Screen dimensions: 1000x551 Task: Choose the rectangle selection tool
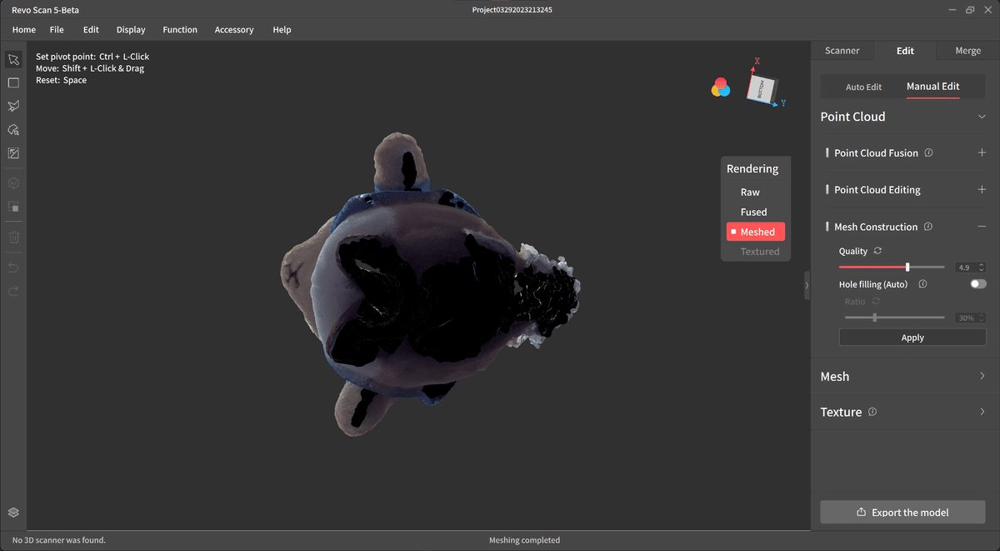[x=13, y=83]
